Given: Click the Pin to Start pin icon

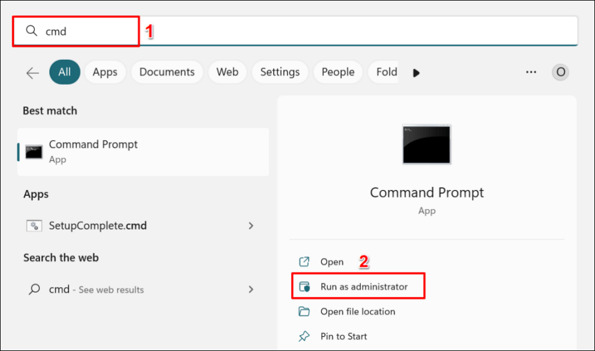Looking at the screenshot, I should click(x=304, y=336).
